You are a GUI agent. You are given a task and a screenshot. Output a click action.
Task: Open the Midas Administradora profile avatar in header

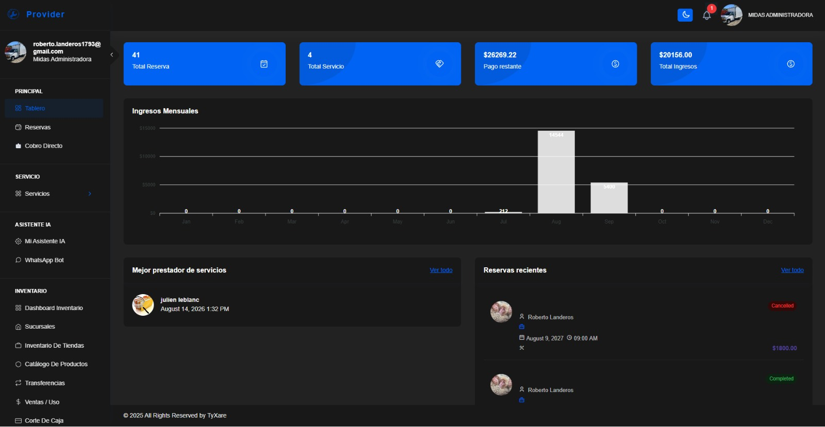coord(731,15)
